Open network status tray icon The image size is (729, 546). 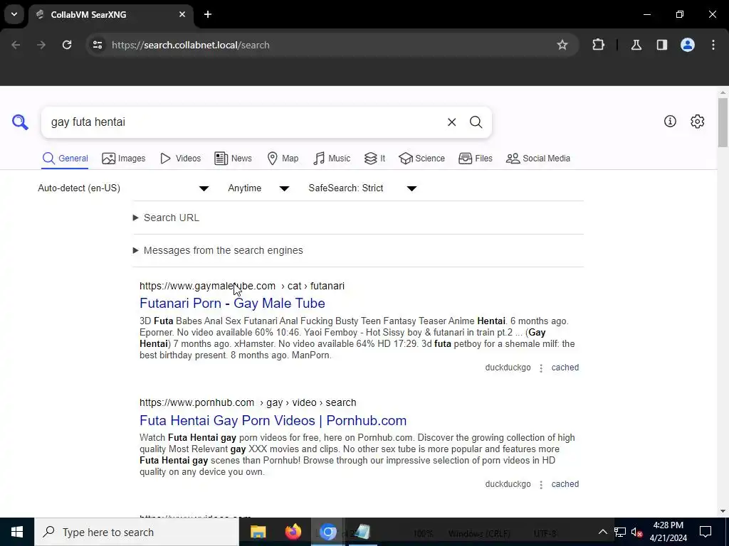[620, 532]
